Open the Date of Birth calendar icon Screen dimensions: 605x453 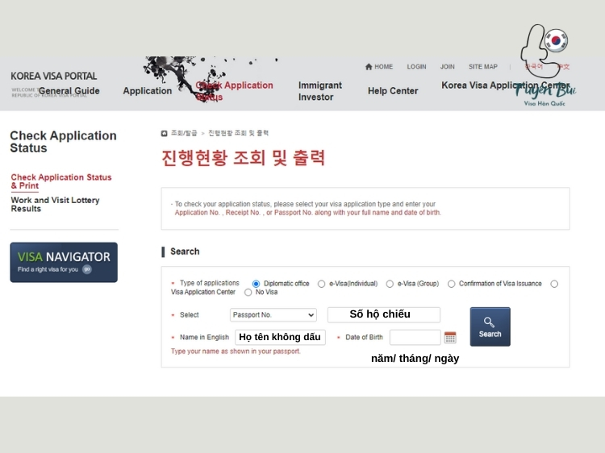point(450,338)
